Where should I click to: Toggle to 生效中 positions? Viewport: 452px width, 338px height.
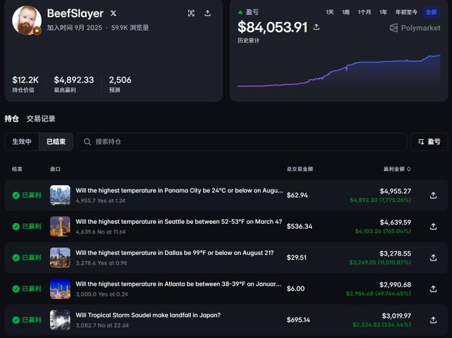22,141
